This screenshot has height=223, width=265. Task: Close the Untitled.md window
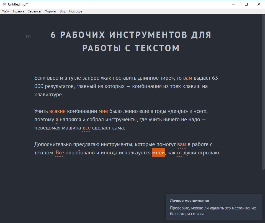pyautogui.click(x=259, y=4)
